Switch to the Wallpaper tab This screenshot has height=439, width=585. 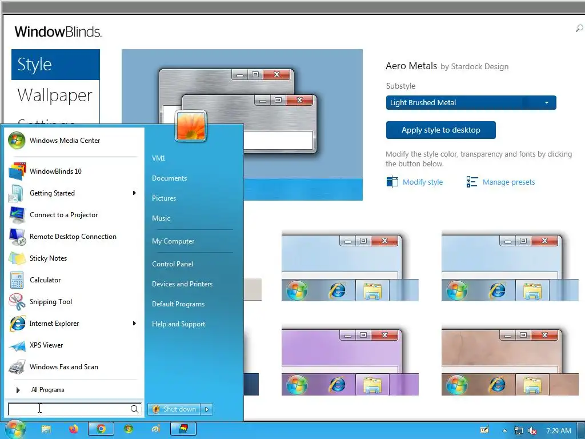click(x=55, y=95)
